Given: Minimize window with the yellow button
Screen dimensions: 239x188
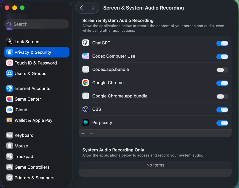Looking at the screenshot, I should click(x=15, y=8).
